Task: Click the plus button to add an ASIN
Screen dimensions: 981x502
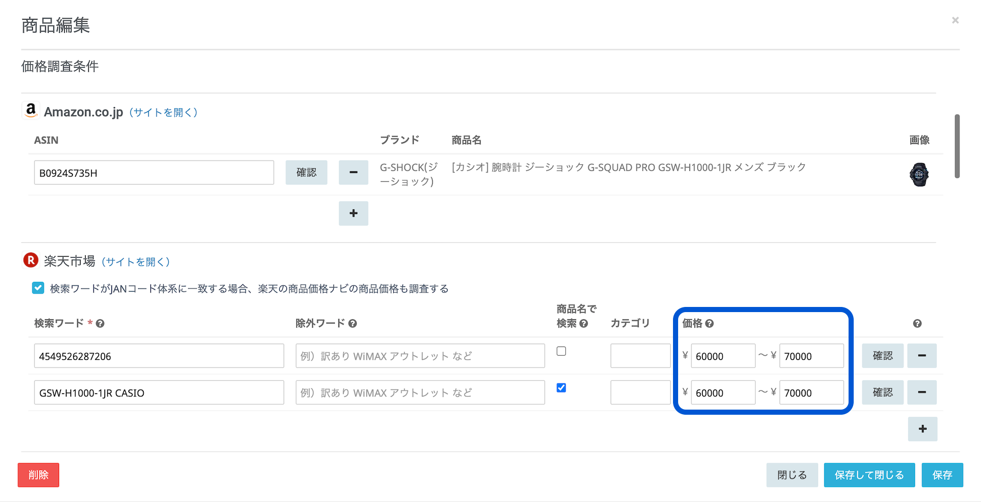Action: (353, 213)
